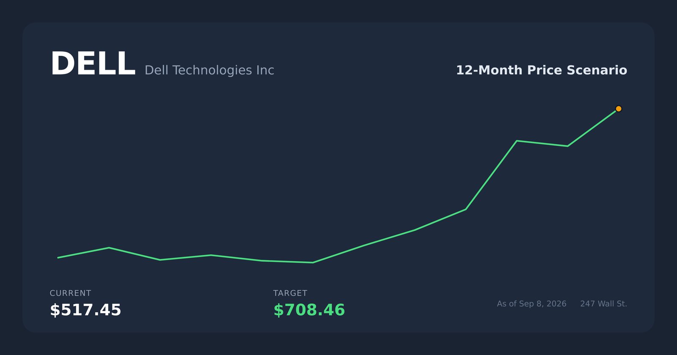Screen dimensions: 677x355
Task: Click the green $708.46 target price
Action: 309,310
